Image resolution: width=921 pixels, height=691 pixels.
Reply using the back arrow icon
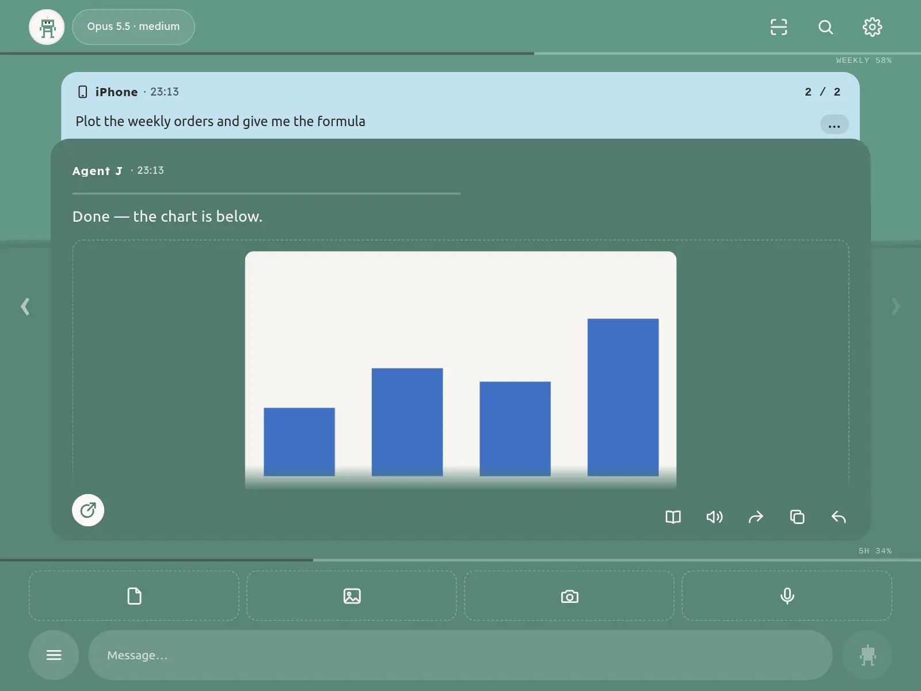tap(839, 517)
